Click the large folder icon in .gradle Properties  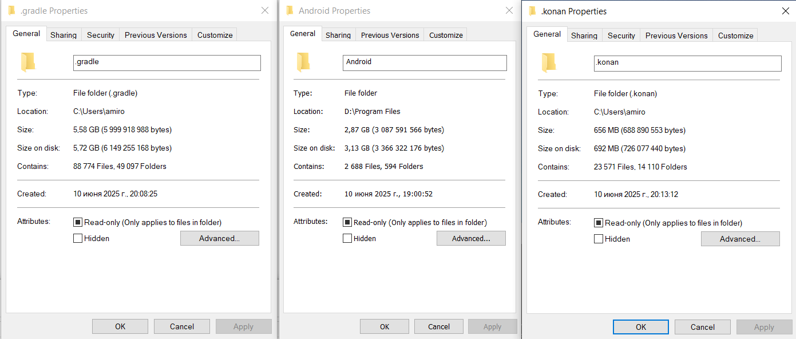click(x=28, y=62)
